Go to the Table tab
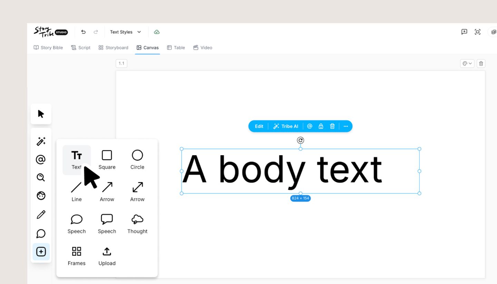The image size is (497, 284). point(176,48)
